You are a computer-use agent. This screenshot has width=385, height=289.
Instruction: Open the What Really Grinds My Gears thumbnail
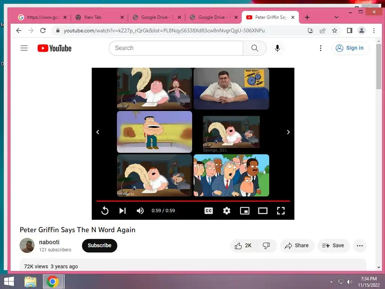(x=231, y=88)
